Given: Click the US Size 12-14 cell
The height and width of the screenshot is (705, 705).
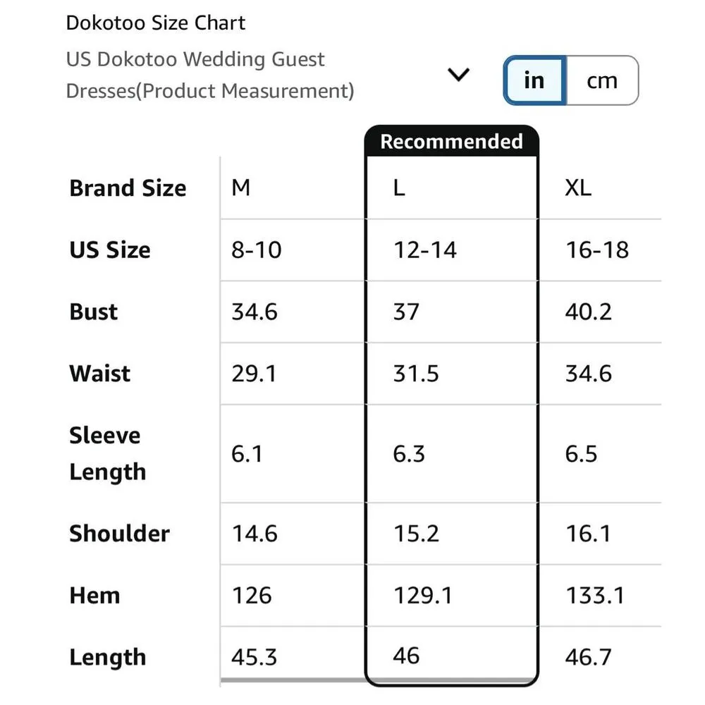Looking at the screenshot, I should 425,250.
